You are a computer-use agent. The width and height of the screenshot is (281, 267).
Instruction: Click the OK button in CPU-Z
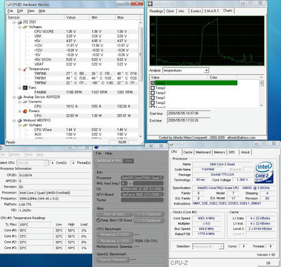269,263
